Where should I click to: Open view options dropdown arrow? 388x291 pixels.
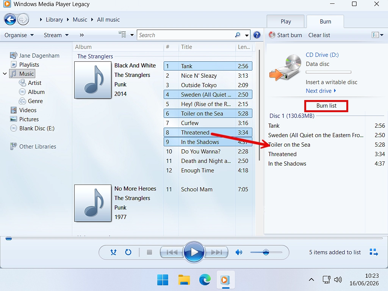pos(132,35)
